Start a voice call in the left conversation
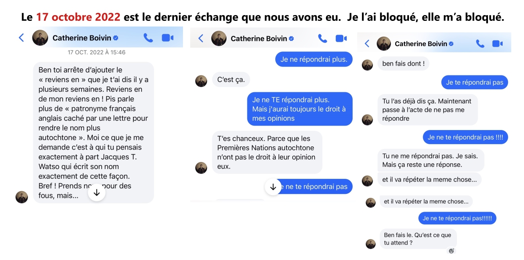Viewport: 524px width, 260px height. [x=148, y=38]
